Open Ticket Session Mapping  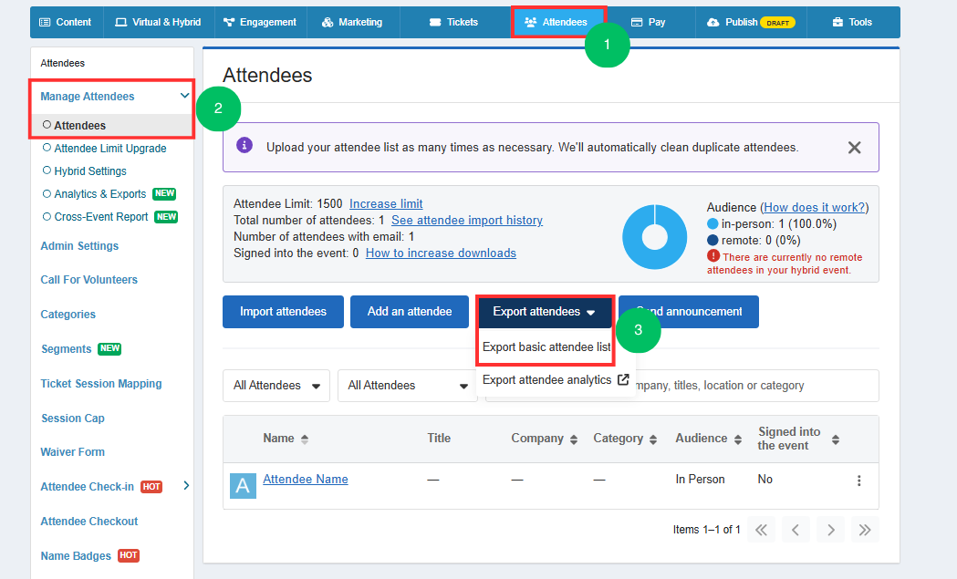coord(101,384)
